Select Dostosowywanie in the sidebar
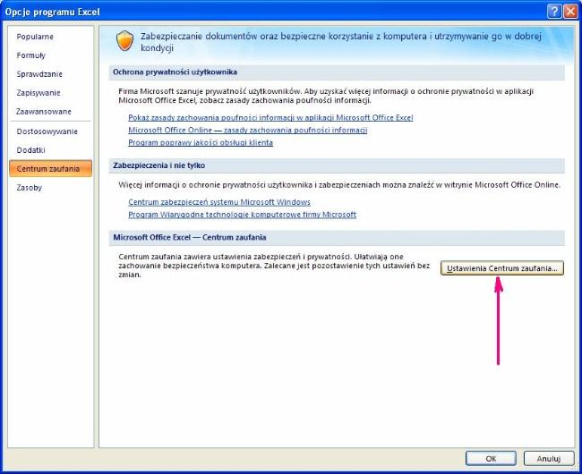 (47, 131)
